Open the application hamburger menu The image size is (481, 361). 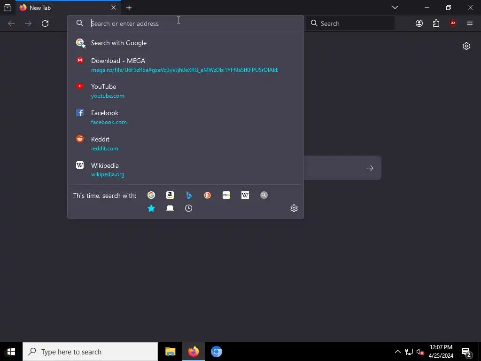[470, 23]
